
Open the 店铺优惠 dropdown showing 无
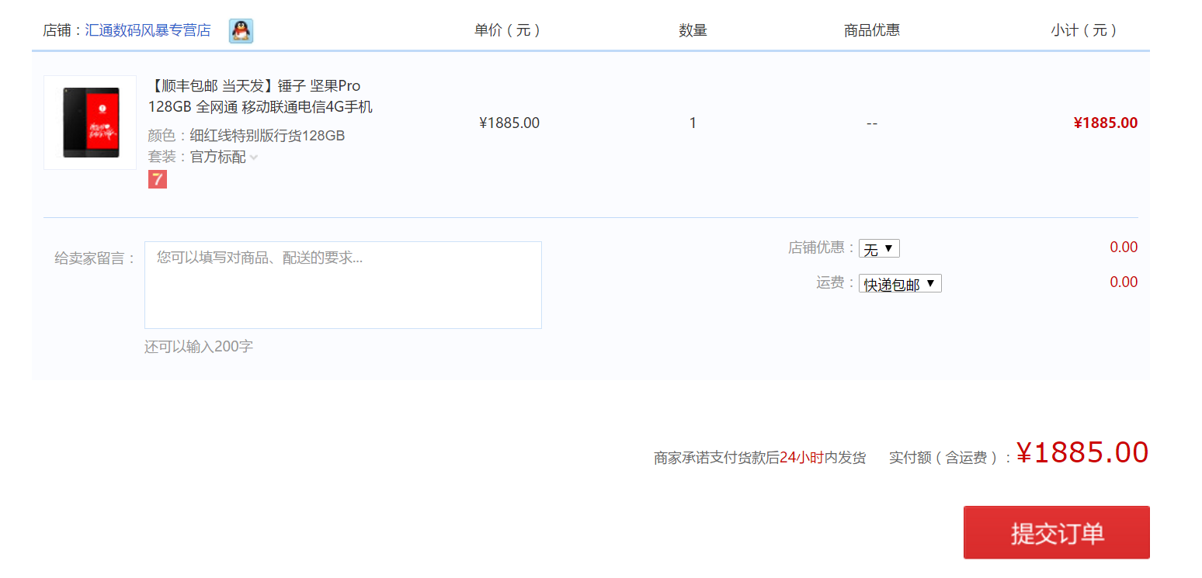click(x=879, y=249)
